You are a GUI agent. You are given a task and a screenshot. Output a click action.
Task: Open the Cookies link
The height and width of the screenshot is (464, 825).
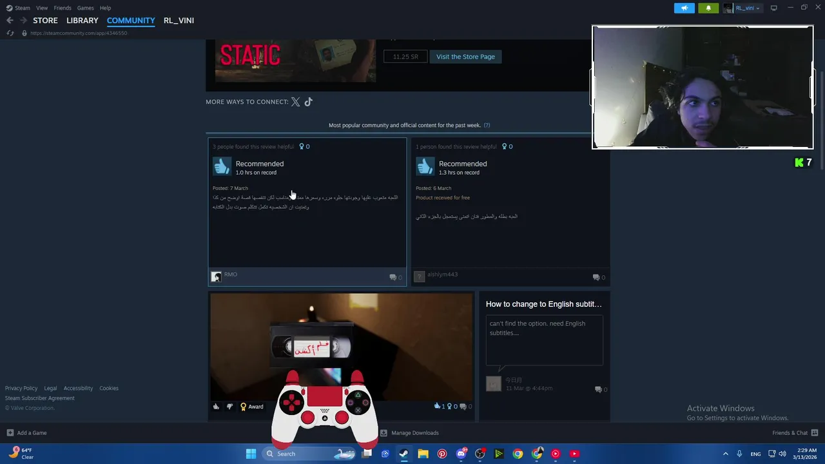click(109, 388)
